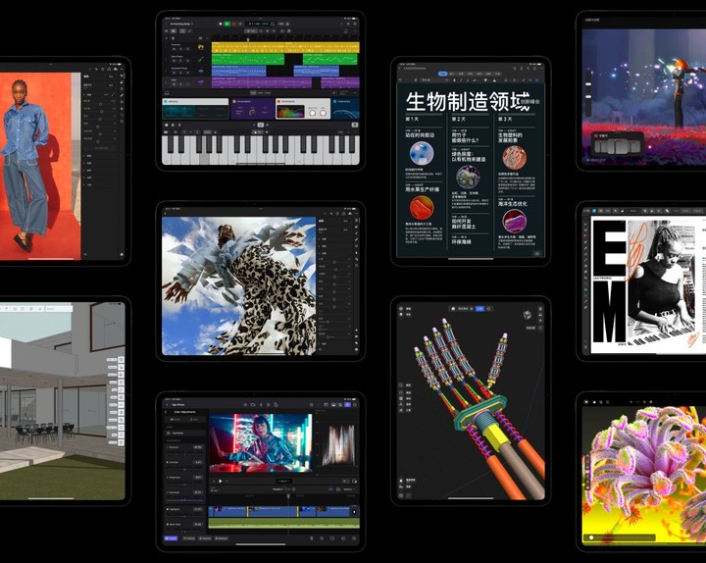Viewport: 706px width, 563px height.
Task: Click the rainbow spectrum plugin tile
Action: [289, 112]
